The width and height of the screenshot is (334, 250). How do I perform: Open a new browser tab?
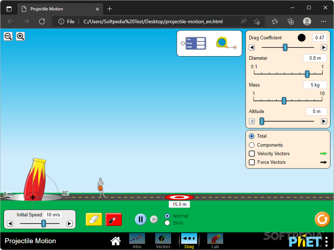click(x=109, y=9)
